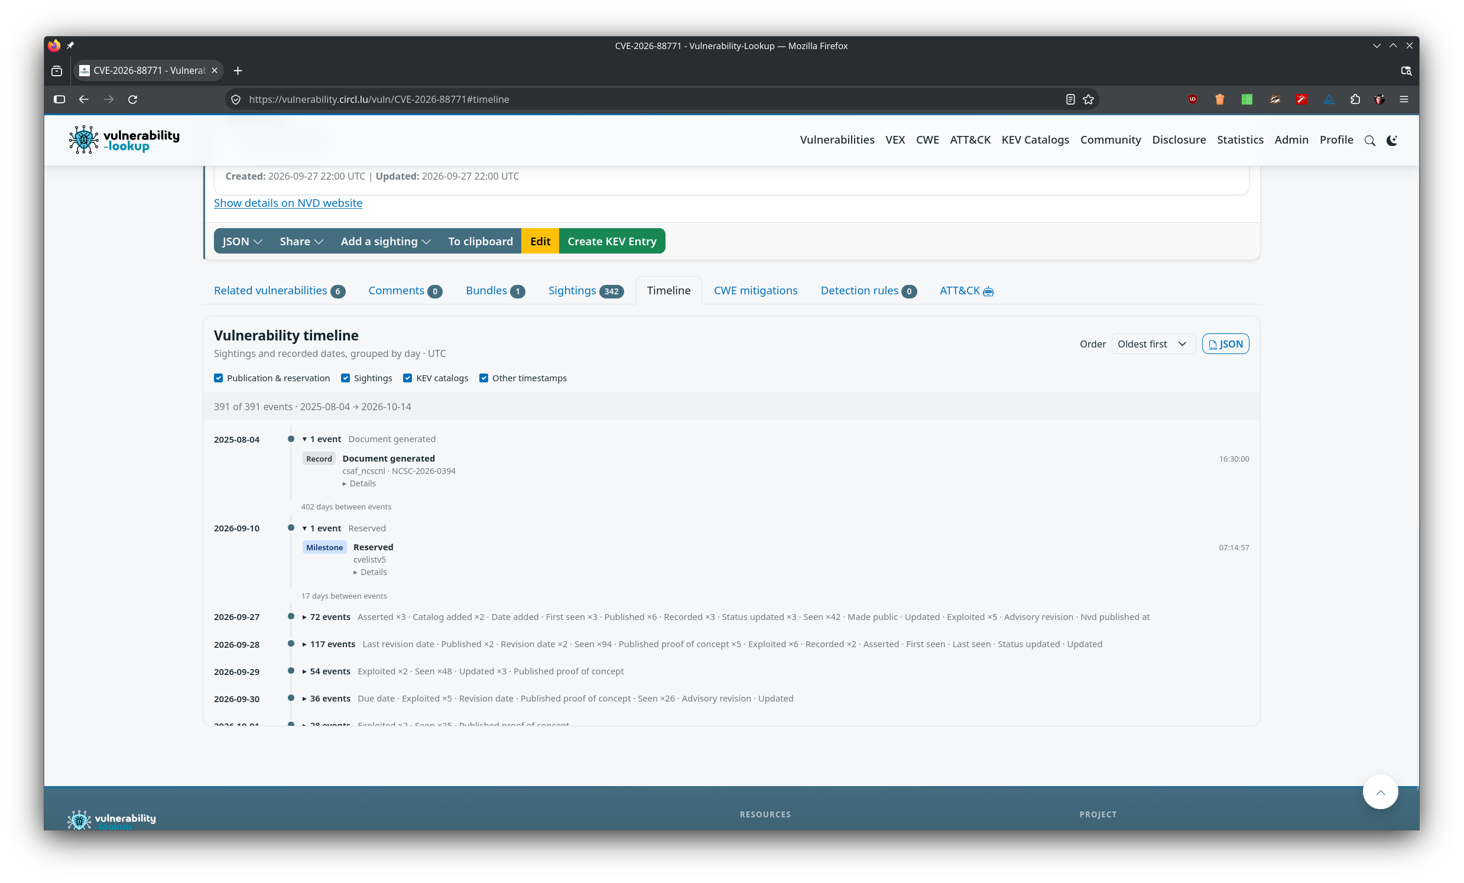Reload the page with refresh icon

coord(132,99)
